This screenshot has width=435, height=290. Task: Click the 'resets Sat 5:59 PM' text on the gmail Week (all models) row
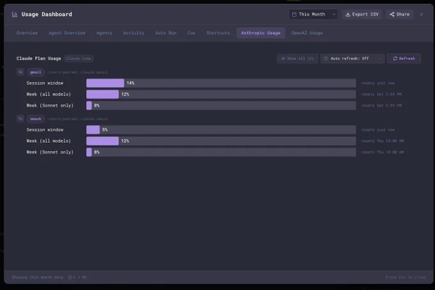381,94
